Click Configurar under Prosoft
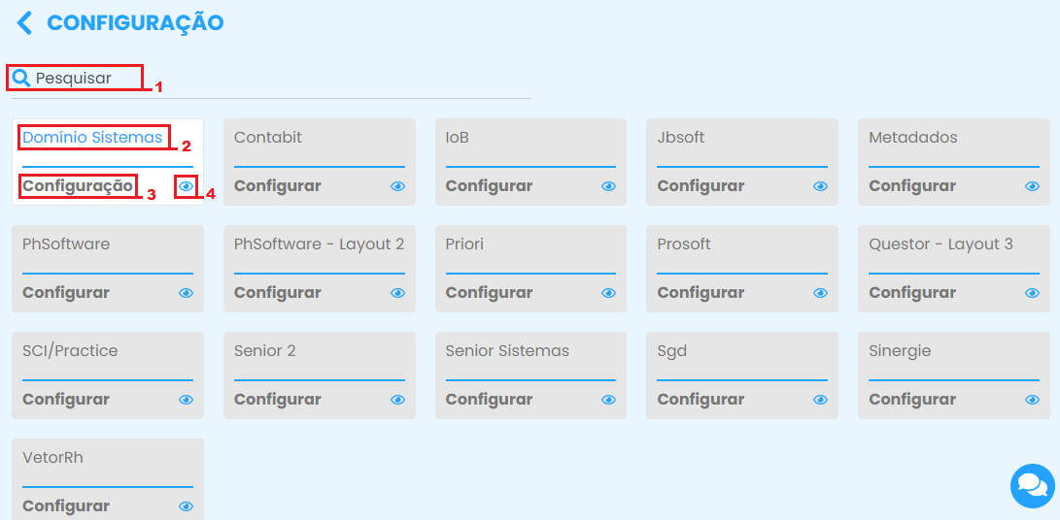This screenshot has width=1060, height=520. click(701, 292)
